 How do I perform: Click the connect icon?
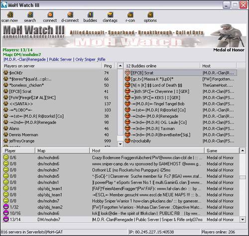pyautogui.click(x=50, y=15)
